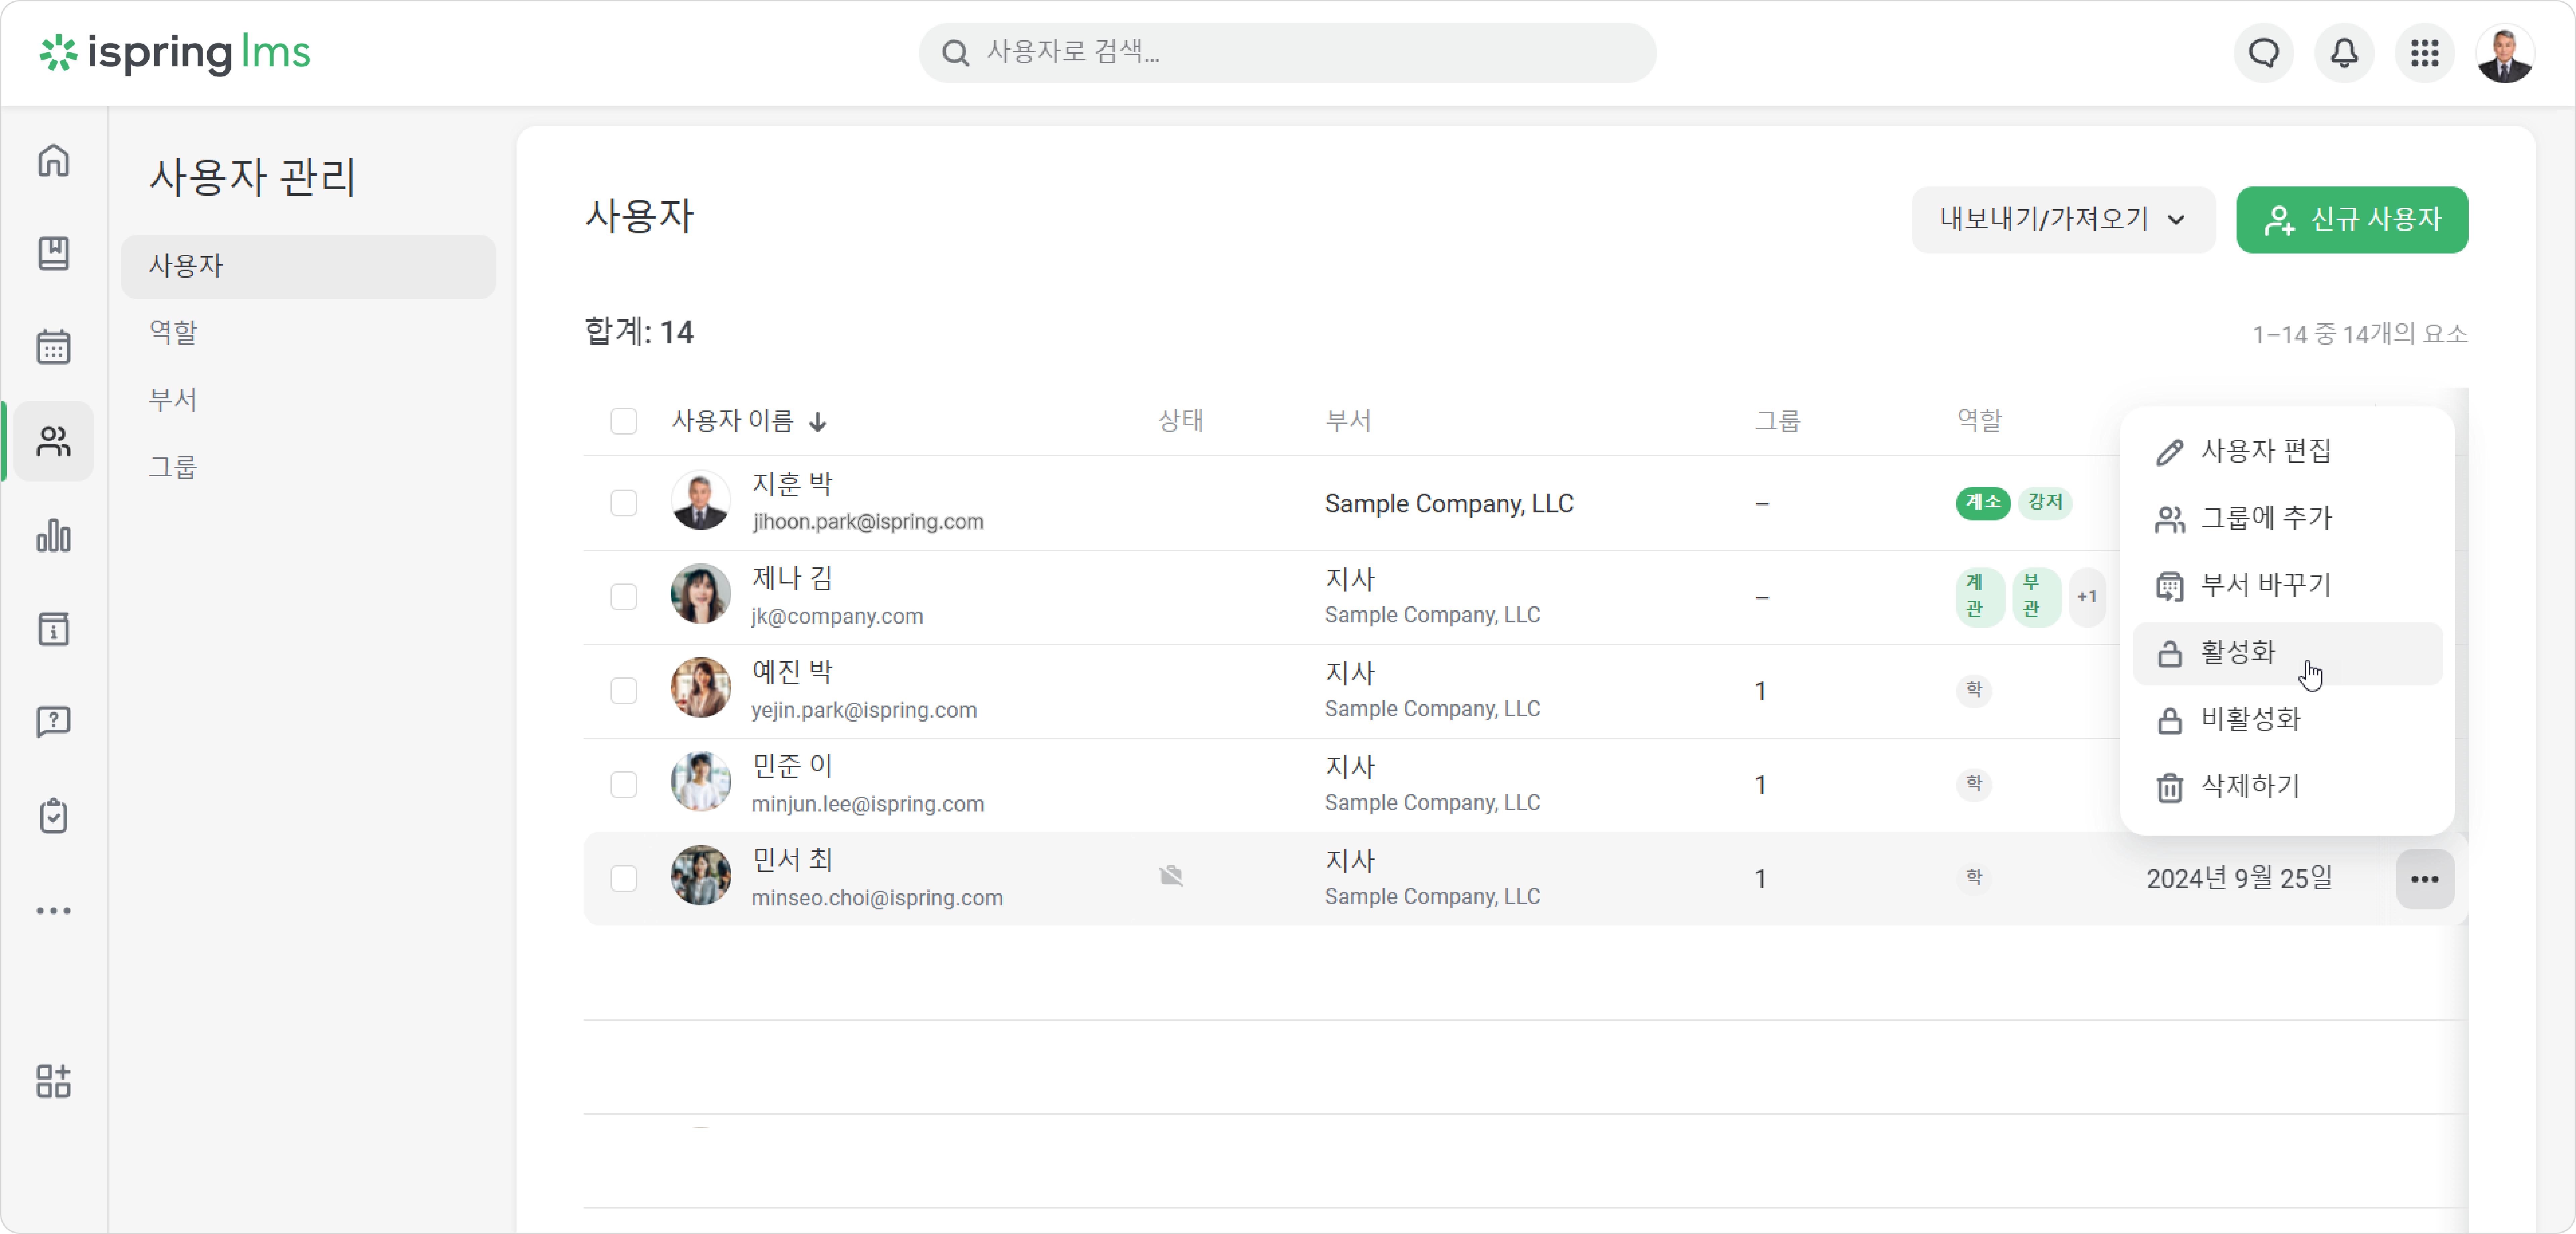The image size is (2576, 1234).
Task: Click the 그룹 column header
Action: click(x=1778, y=421)
